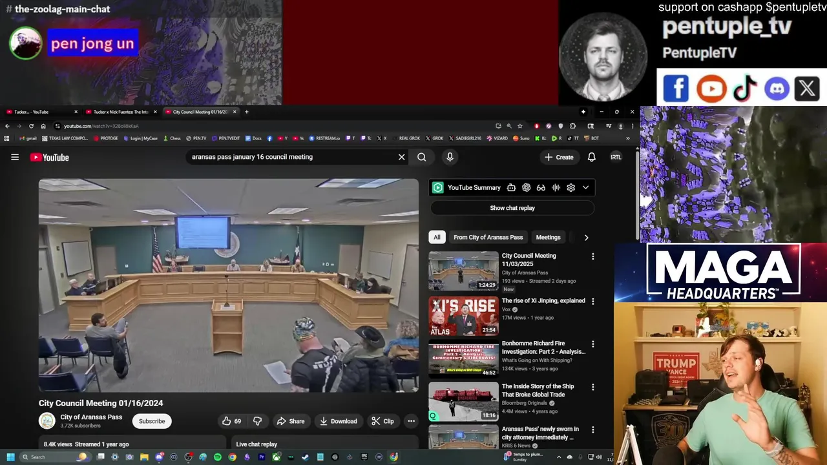Select the From City of Aransas Pass chip
827x465 pixels.
point(488,237)
